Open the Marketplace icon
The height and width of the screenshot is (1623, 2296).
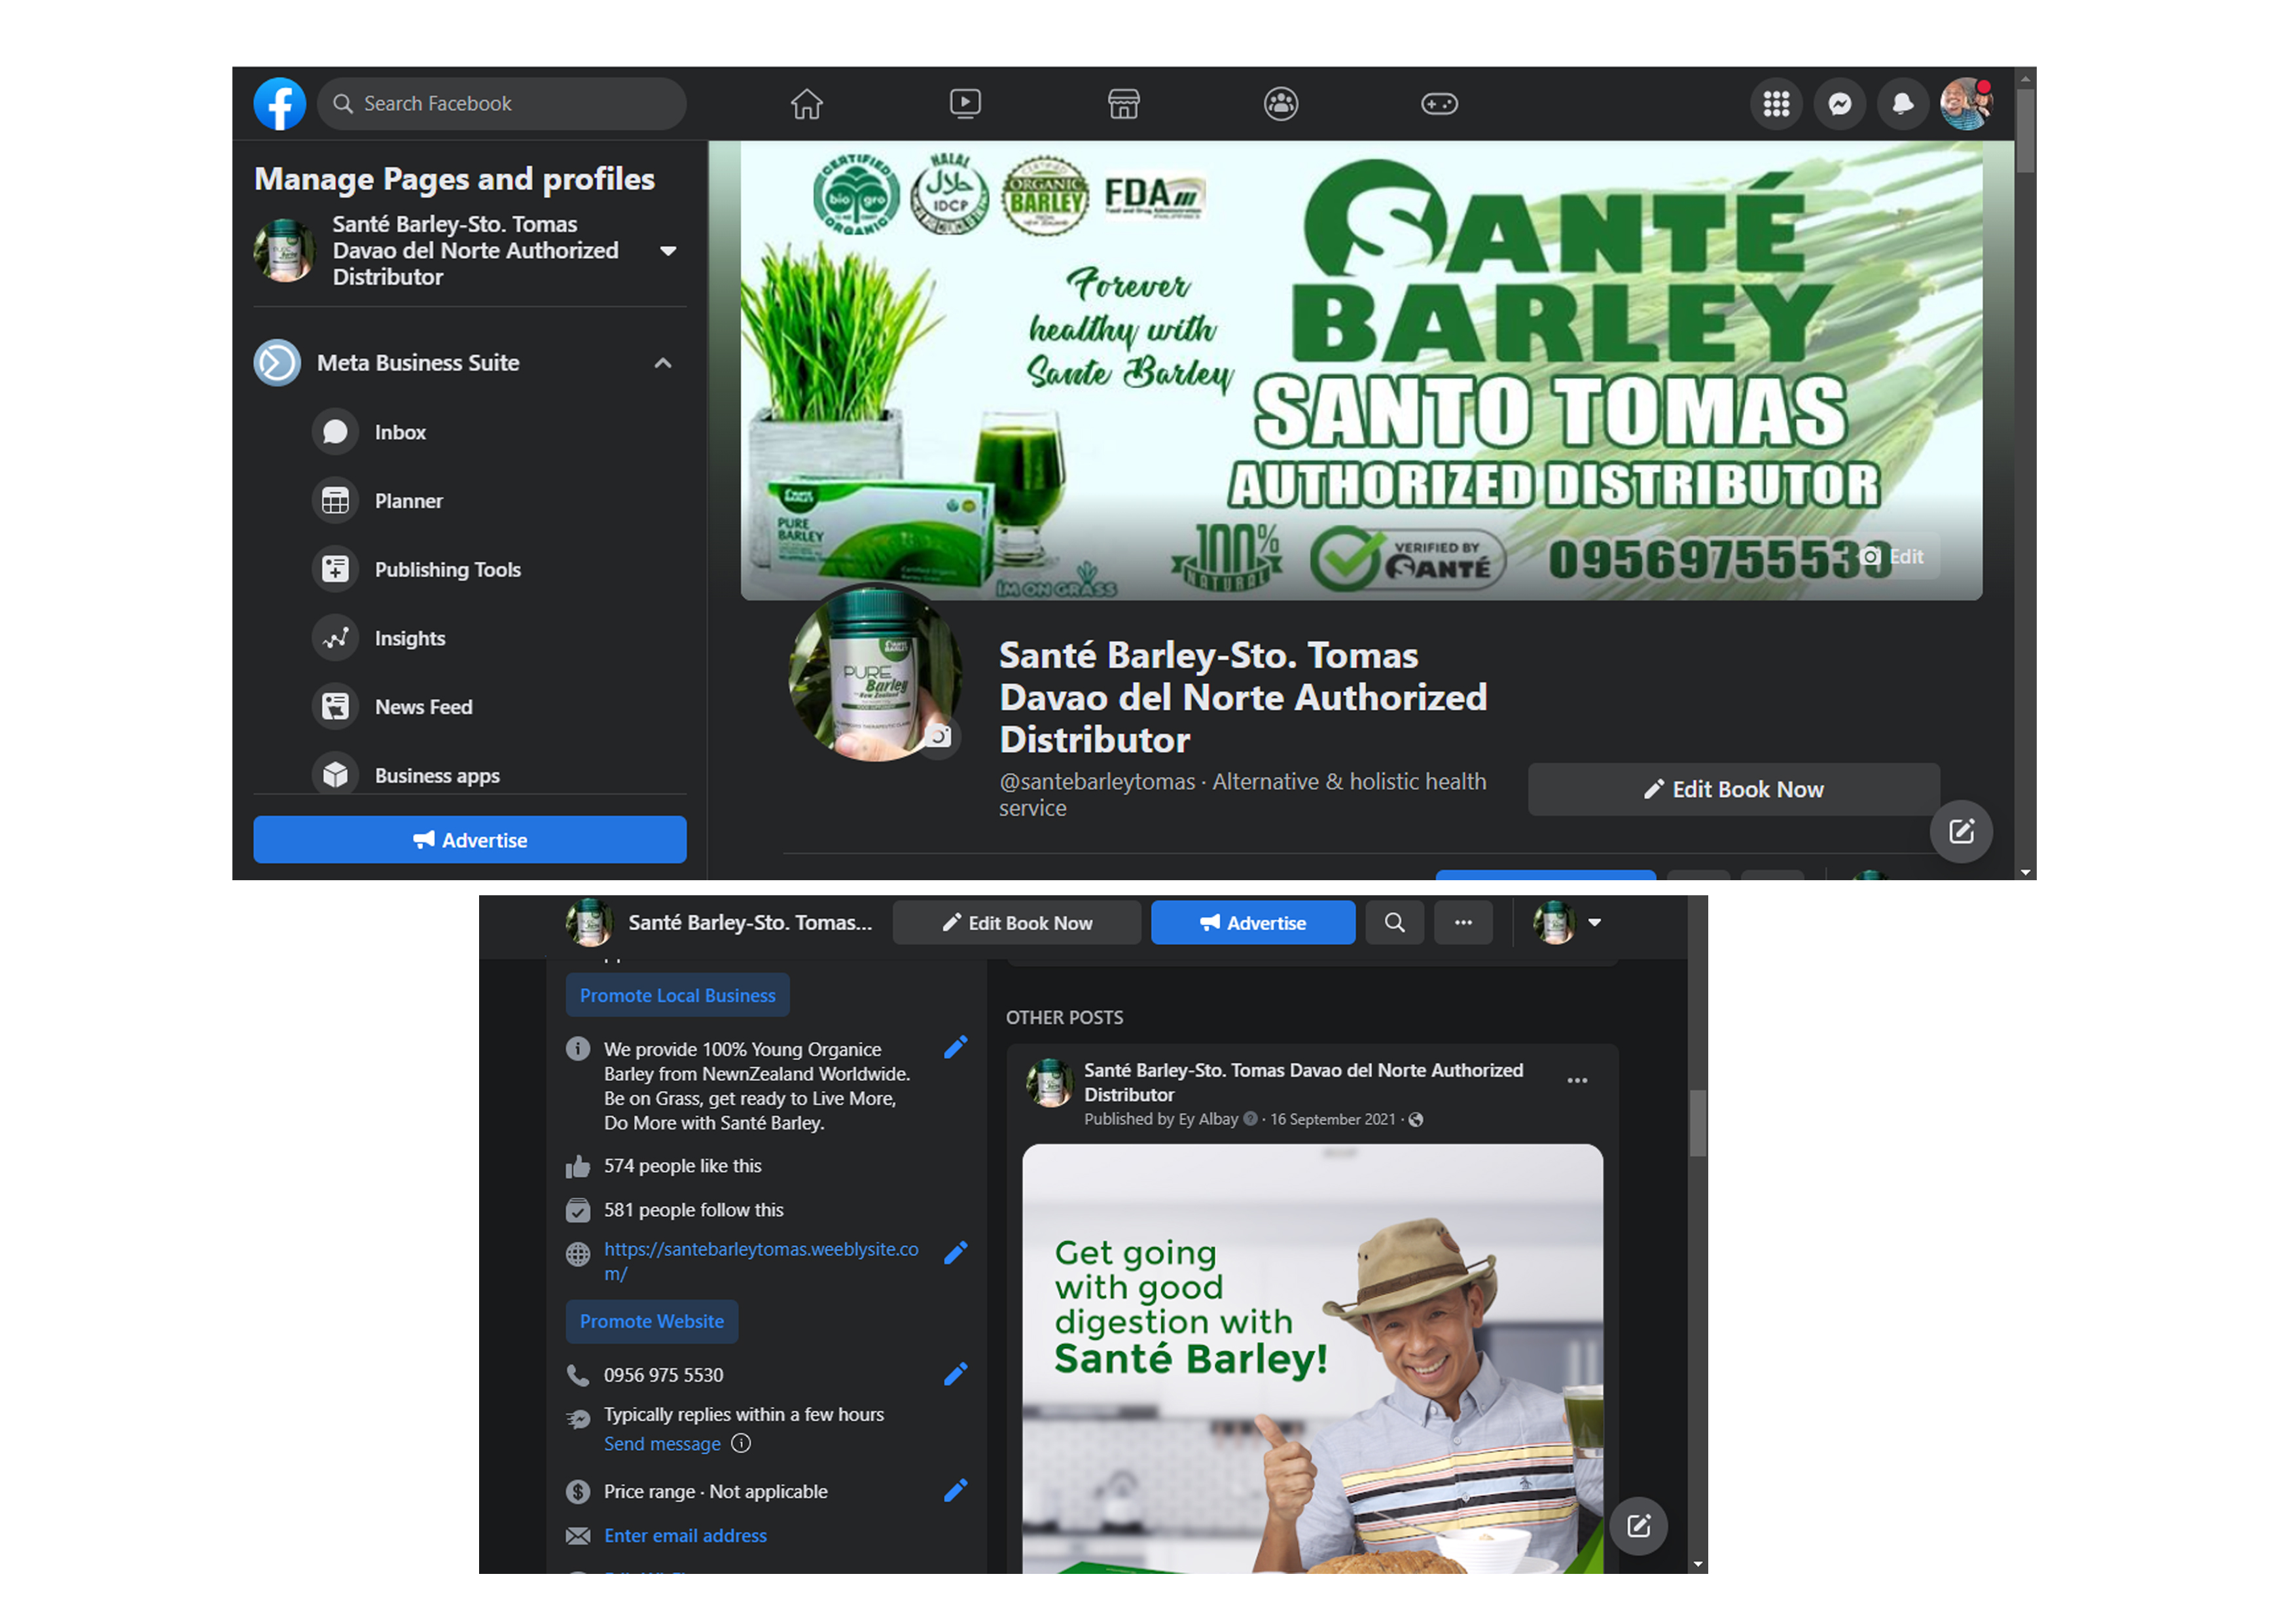[x=1123, y=104]
